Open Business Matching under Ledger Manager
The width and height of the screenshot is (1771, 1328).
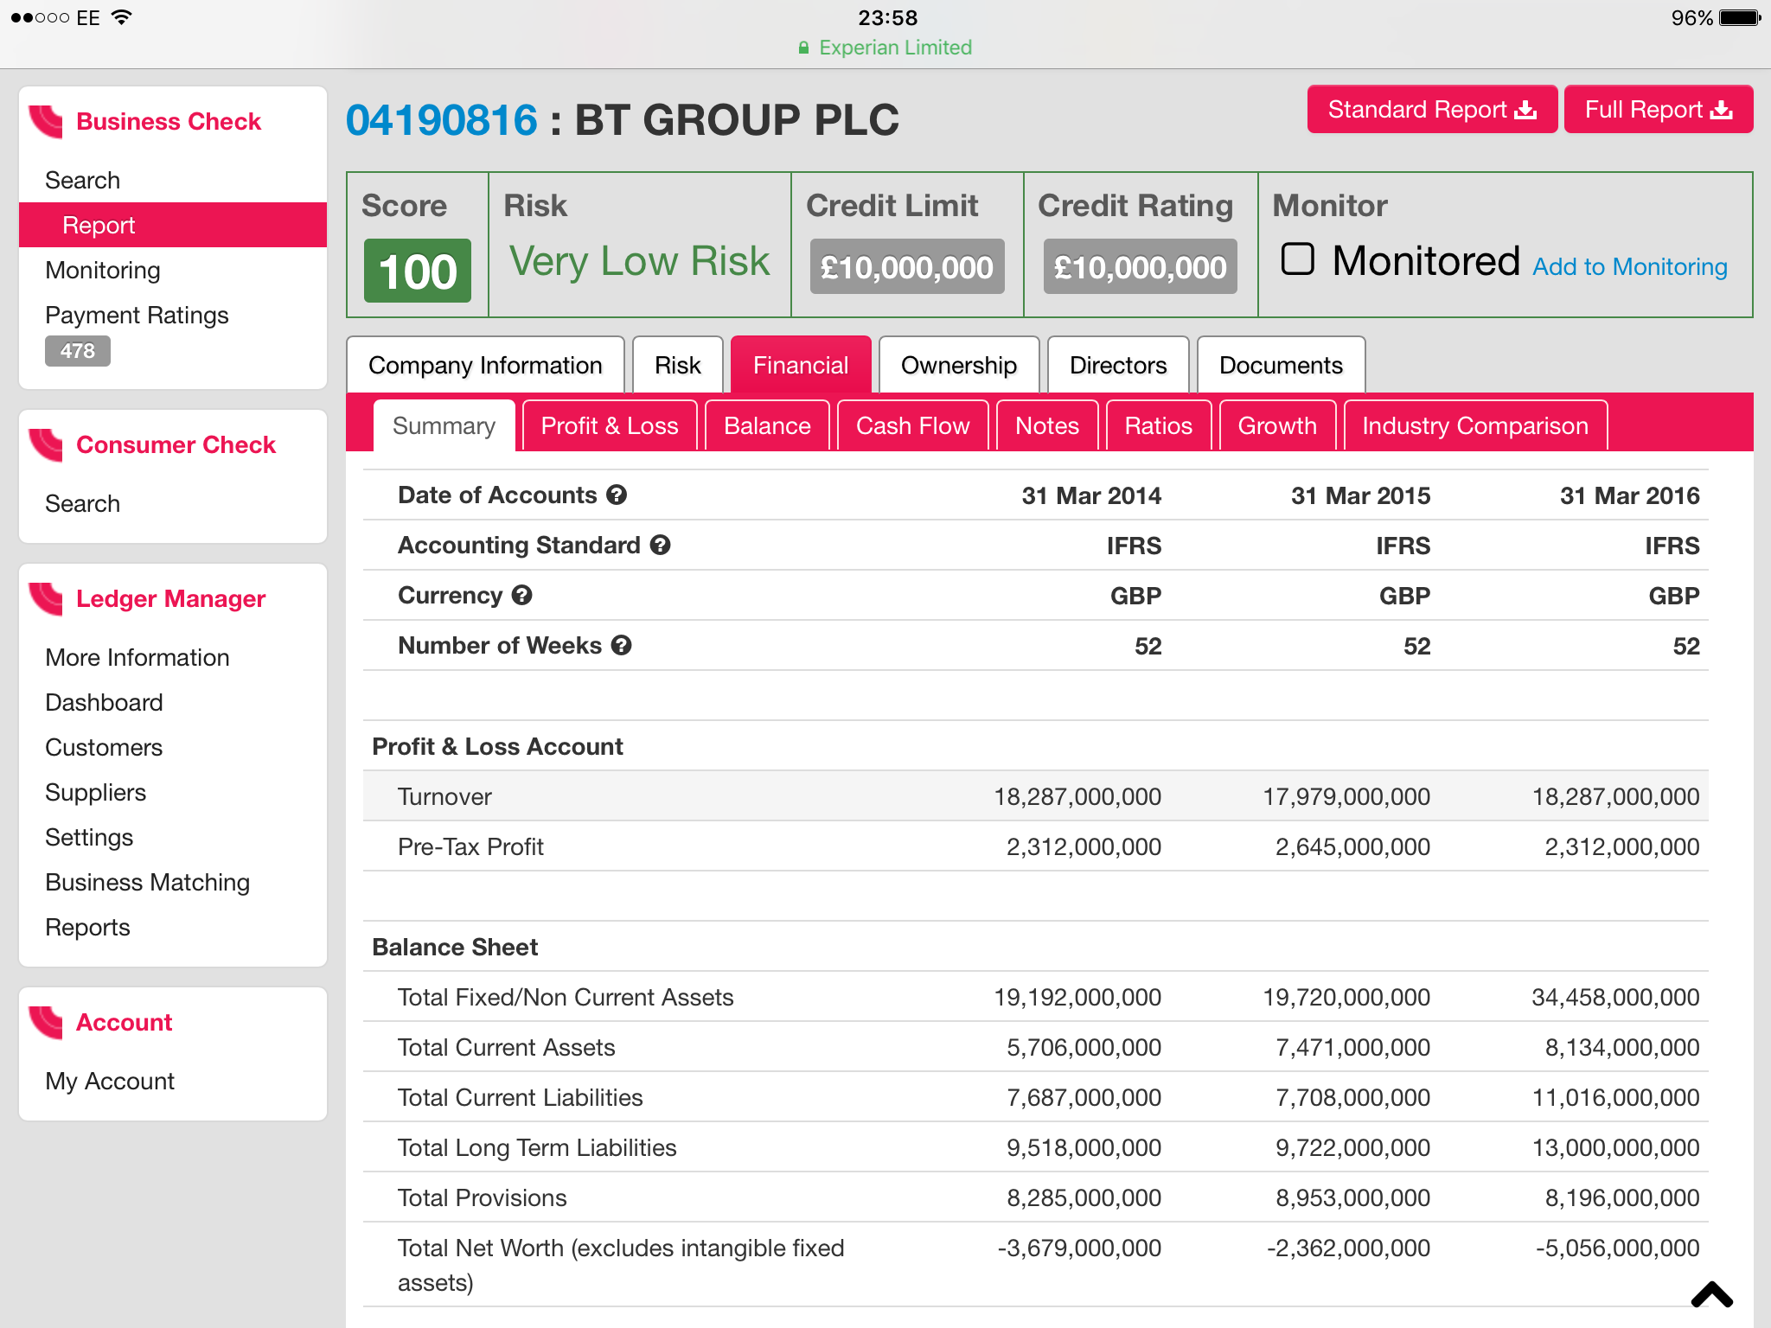147,883
